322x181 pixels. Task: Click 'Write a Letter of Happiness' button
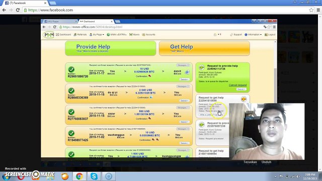click(x=211, y=115)
